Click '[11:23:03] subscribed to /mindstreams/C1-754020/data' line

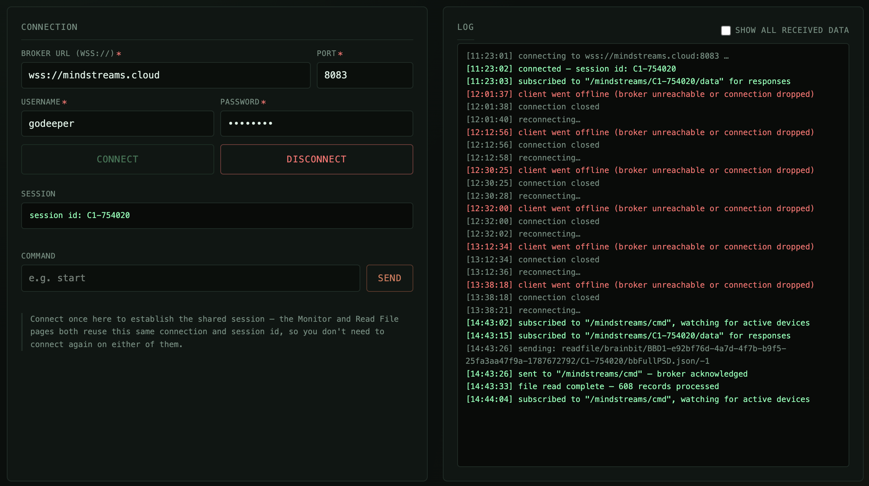pyautogui.click(x=628, y=81)
